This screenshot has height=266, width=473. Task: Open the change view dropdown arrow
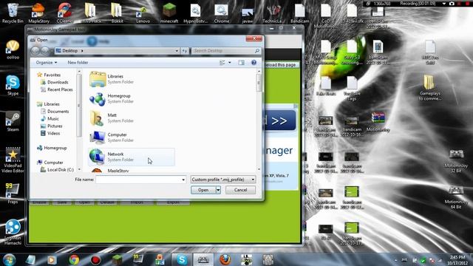(x=230, y=62)
